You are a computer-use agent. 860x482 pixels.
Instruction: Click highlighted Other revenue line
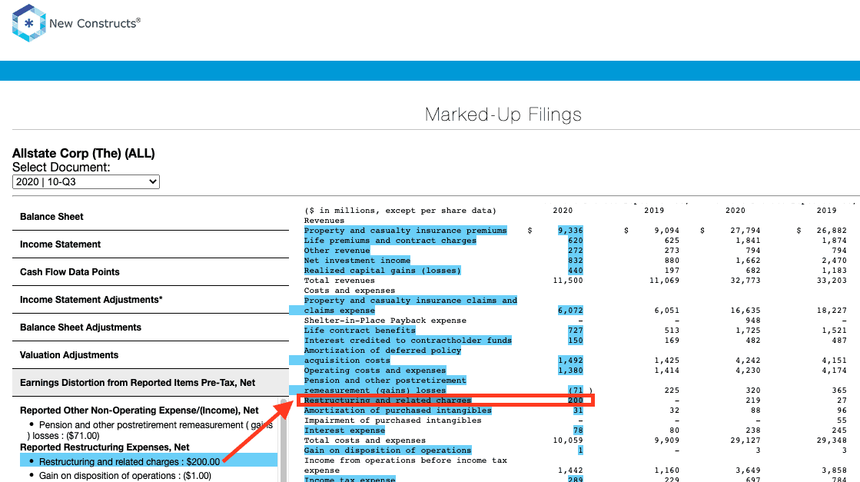(337, 250)
